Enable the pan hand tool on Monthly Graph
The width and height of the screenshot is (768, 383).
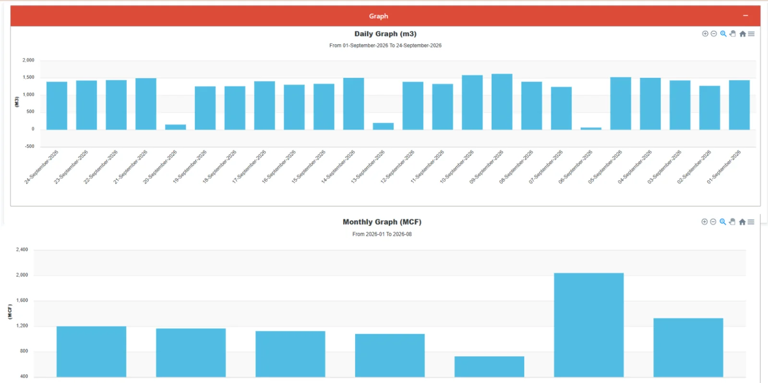[x=732, y=221]
